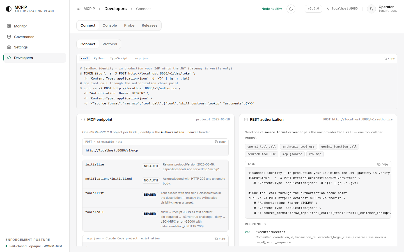Click the tools/call method row

(x=155, y=219)
